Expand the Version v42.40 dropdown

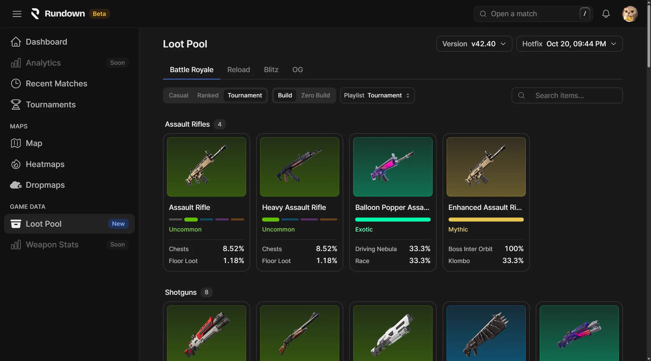click(x=474, y=44)
